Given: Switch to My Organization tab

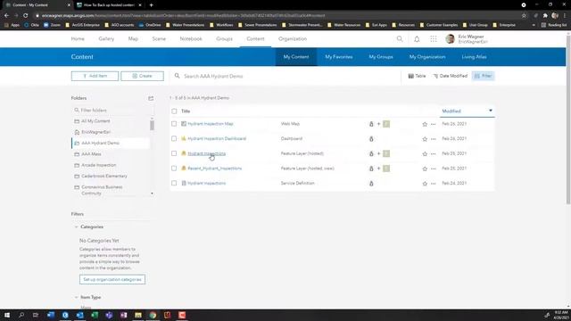Looking at the screenshot, I should coord(427,57).
